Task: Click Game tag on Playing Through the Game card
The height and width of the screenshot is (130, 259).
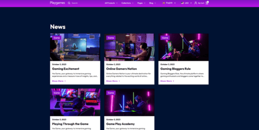Action: (x=57, y=93)
